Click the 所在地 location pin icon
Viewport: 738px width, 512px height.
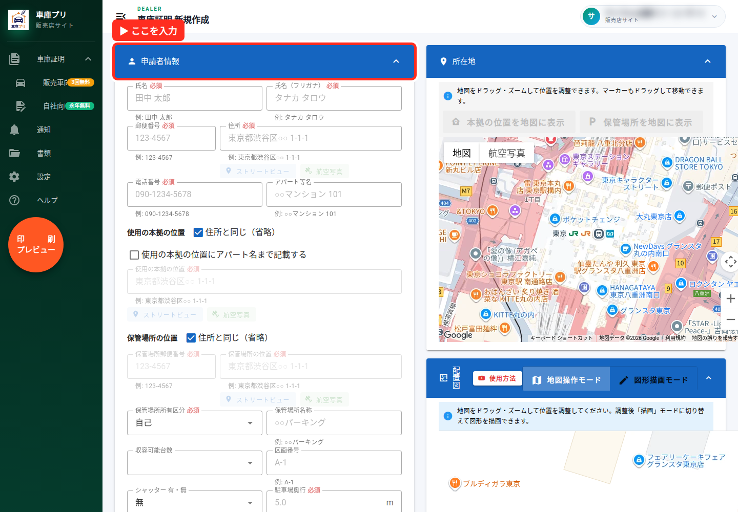click(x=443, y=61)
